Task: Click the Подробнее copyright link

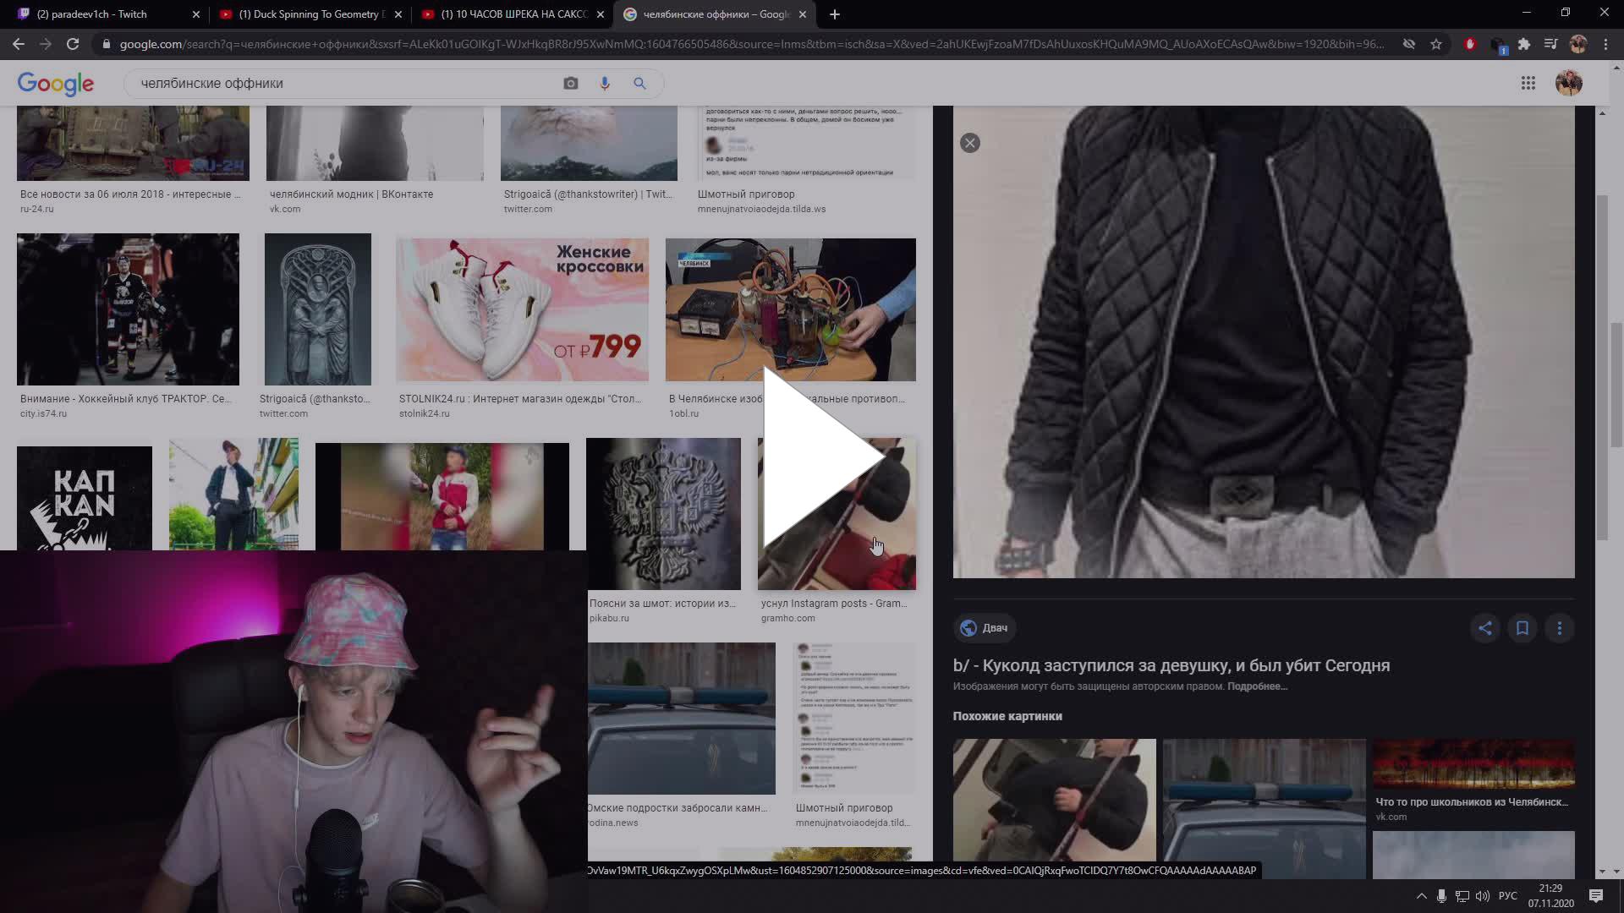Action: click(1257, 686)
